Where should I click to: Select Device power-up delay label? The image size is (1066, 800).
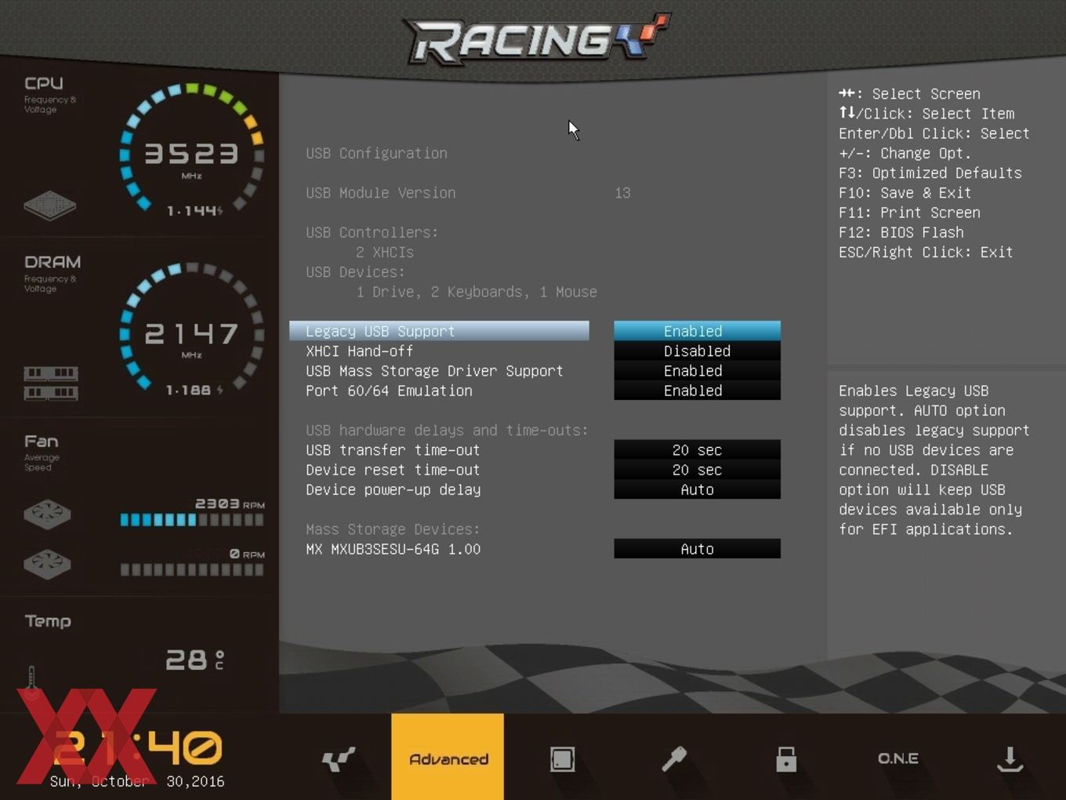[393, 489]
